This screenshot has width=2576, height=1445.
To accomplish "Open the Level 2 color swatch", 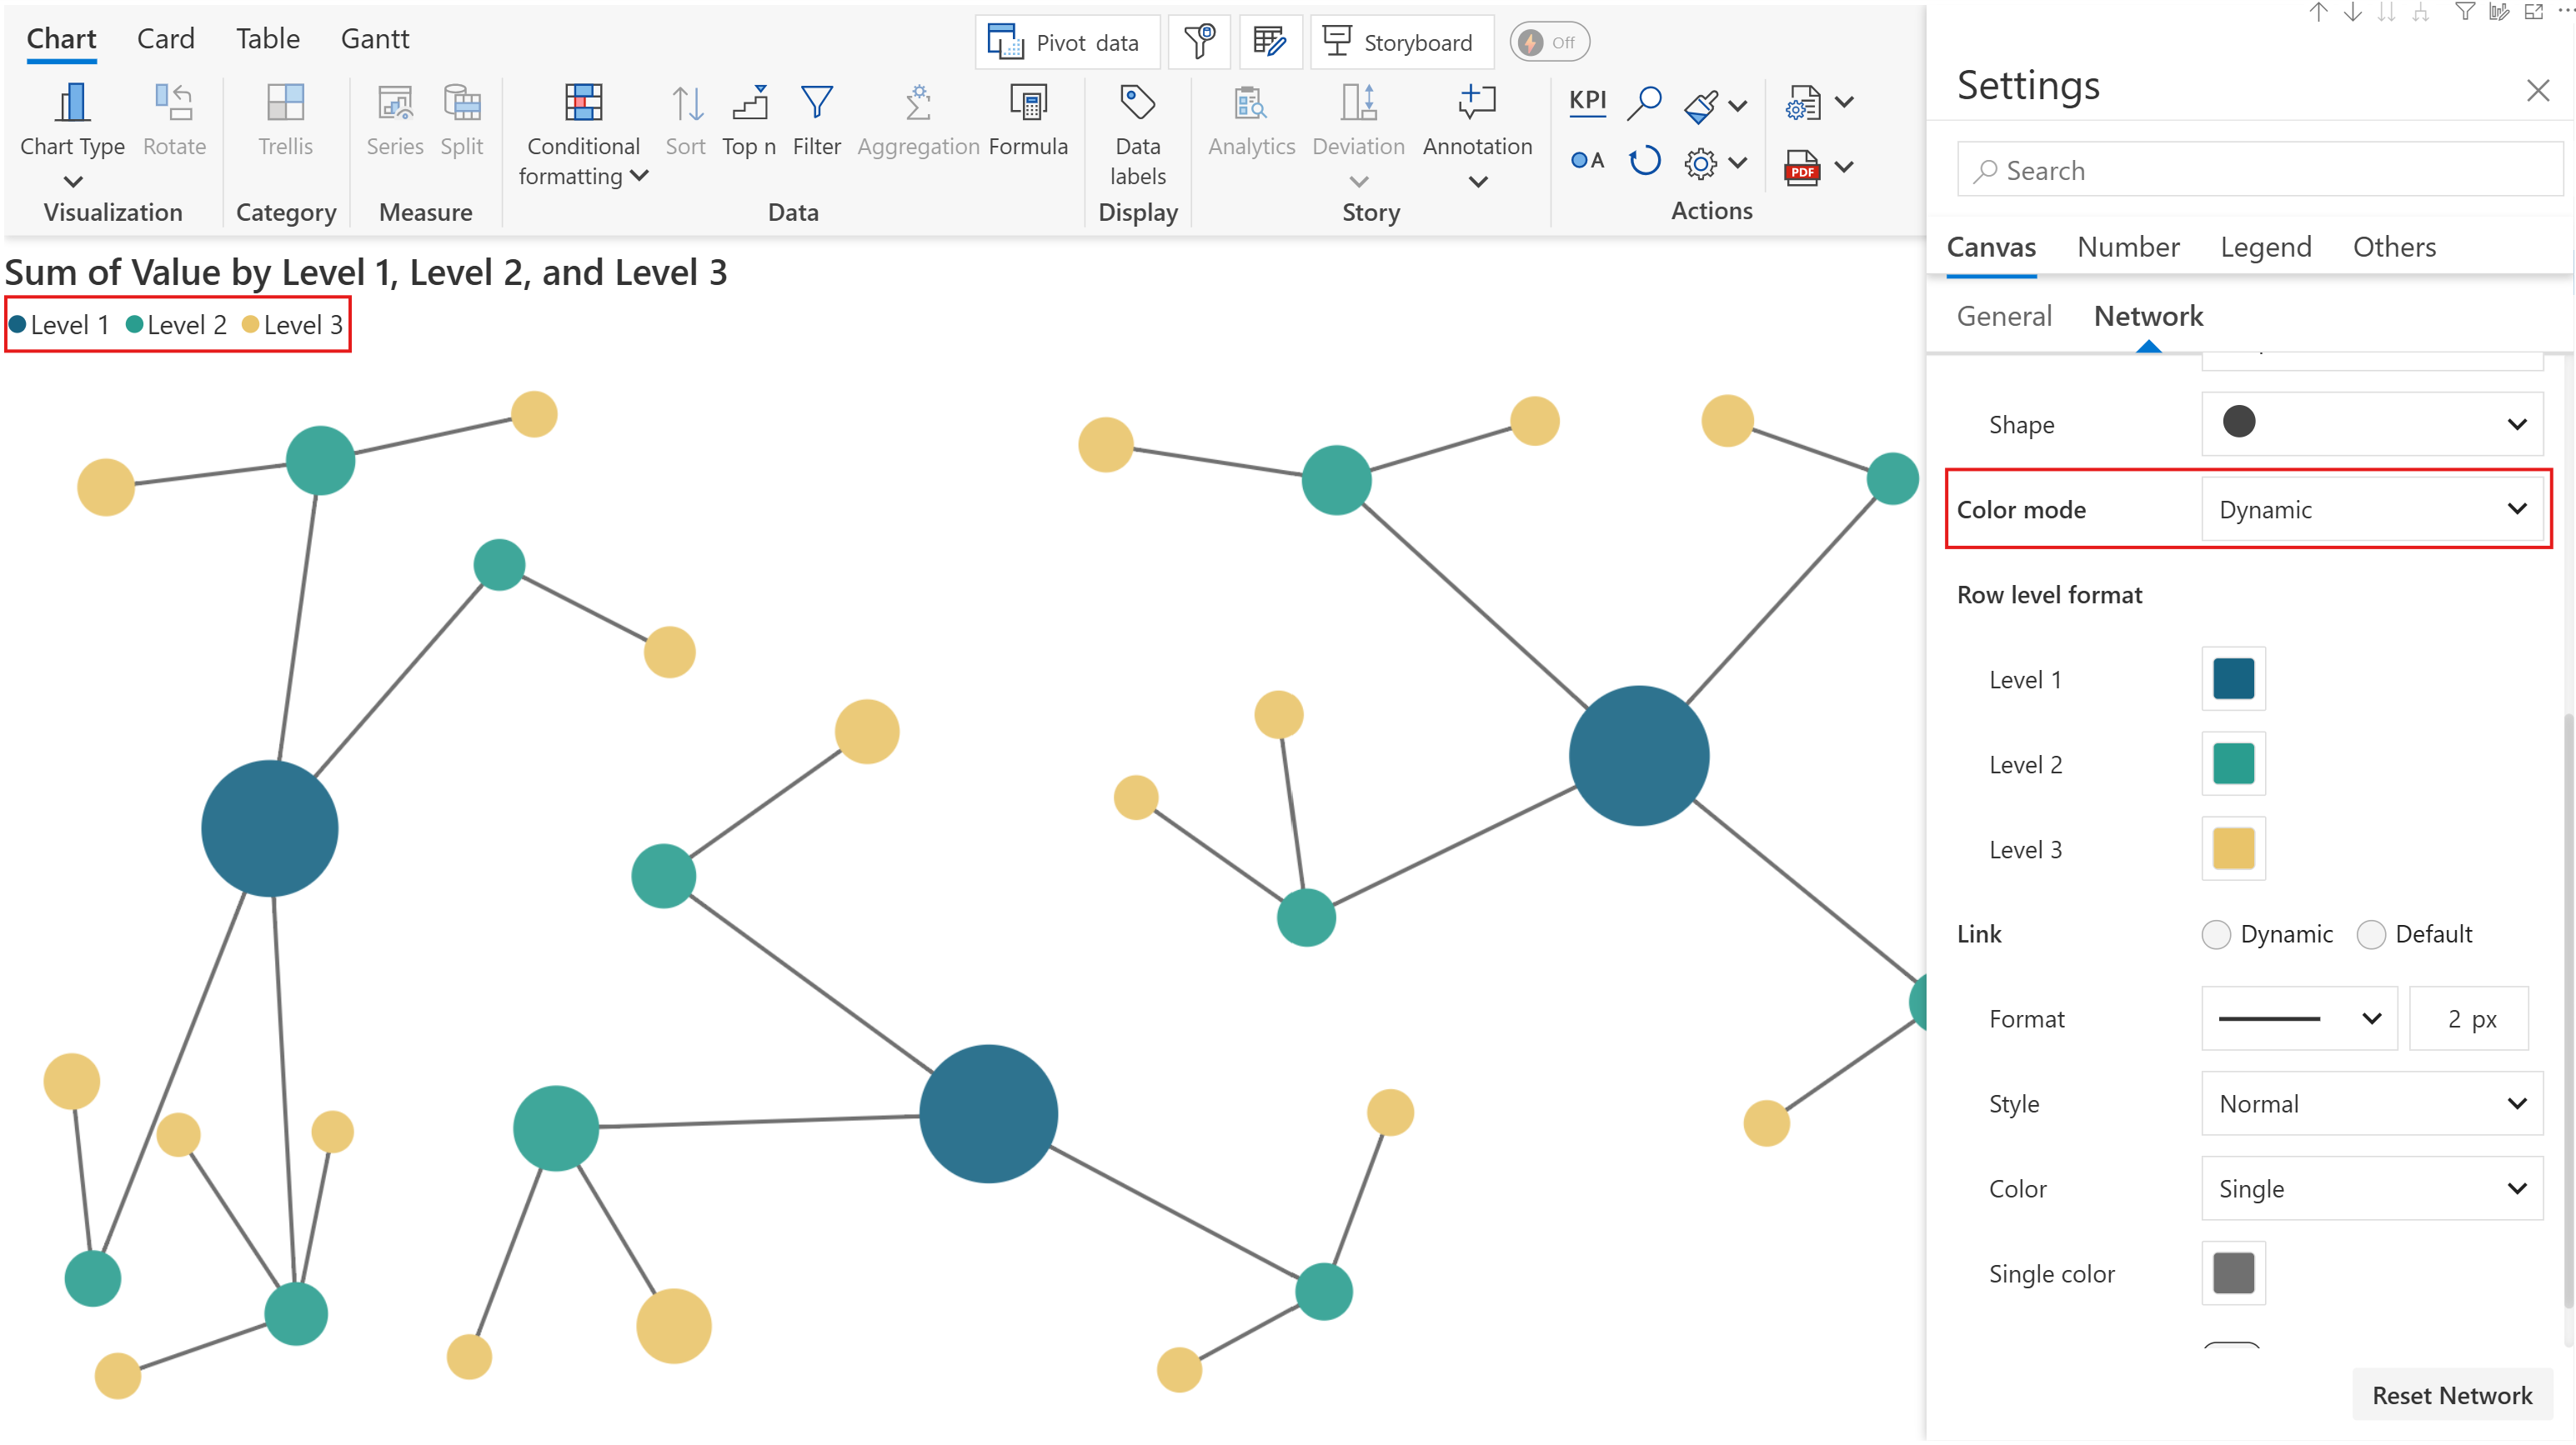I will pos(2233,764).
